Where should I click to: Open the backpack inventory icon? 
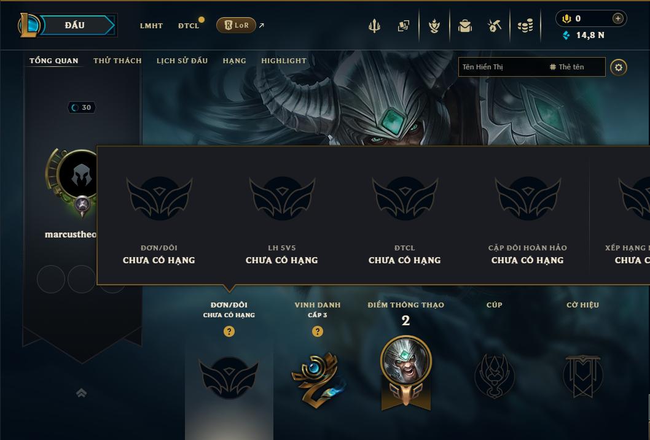pos(464,26)
